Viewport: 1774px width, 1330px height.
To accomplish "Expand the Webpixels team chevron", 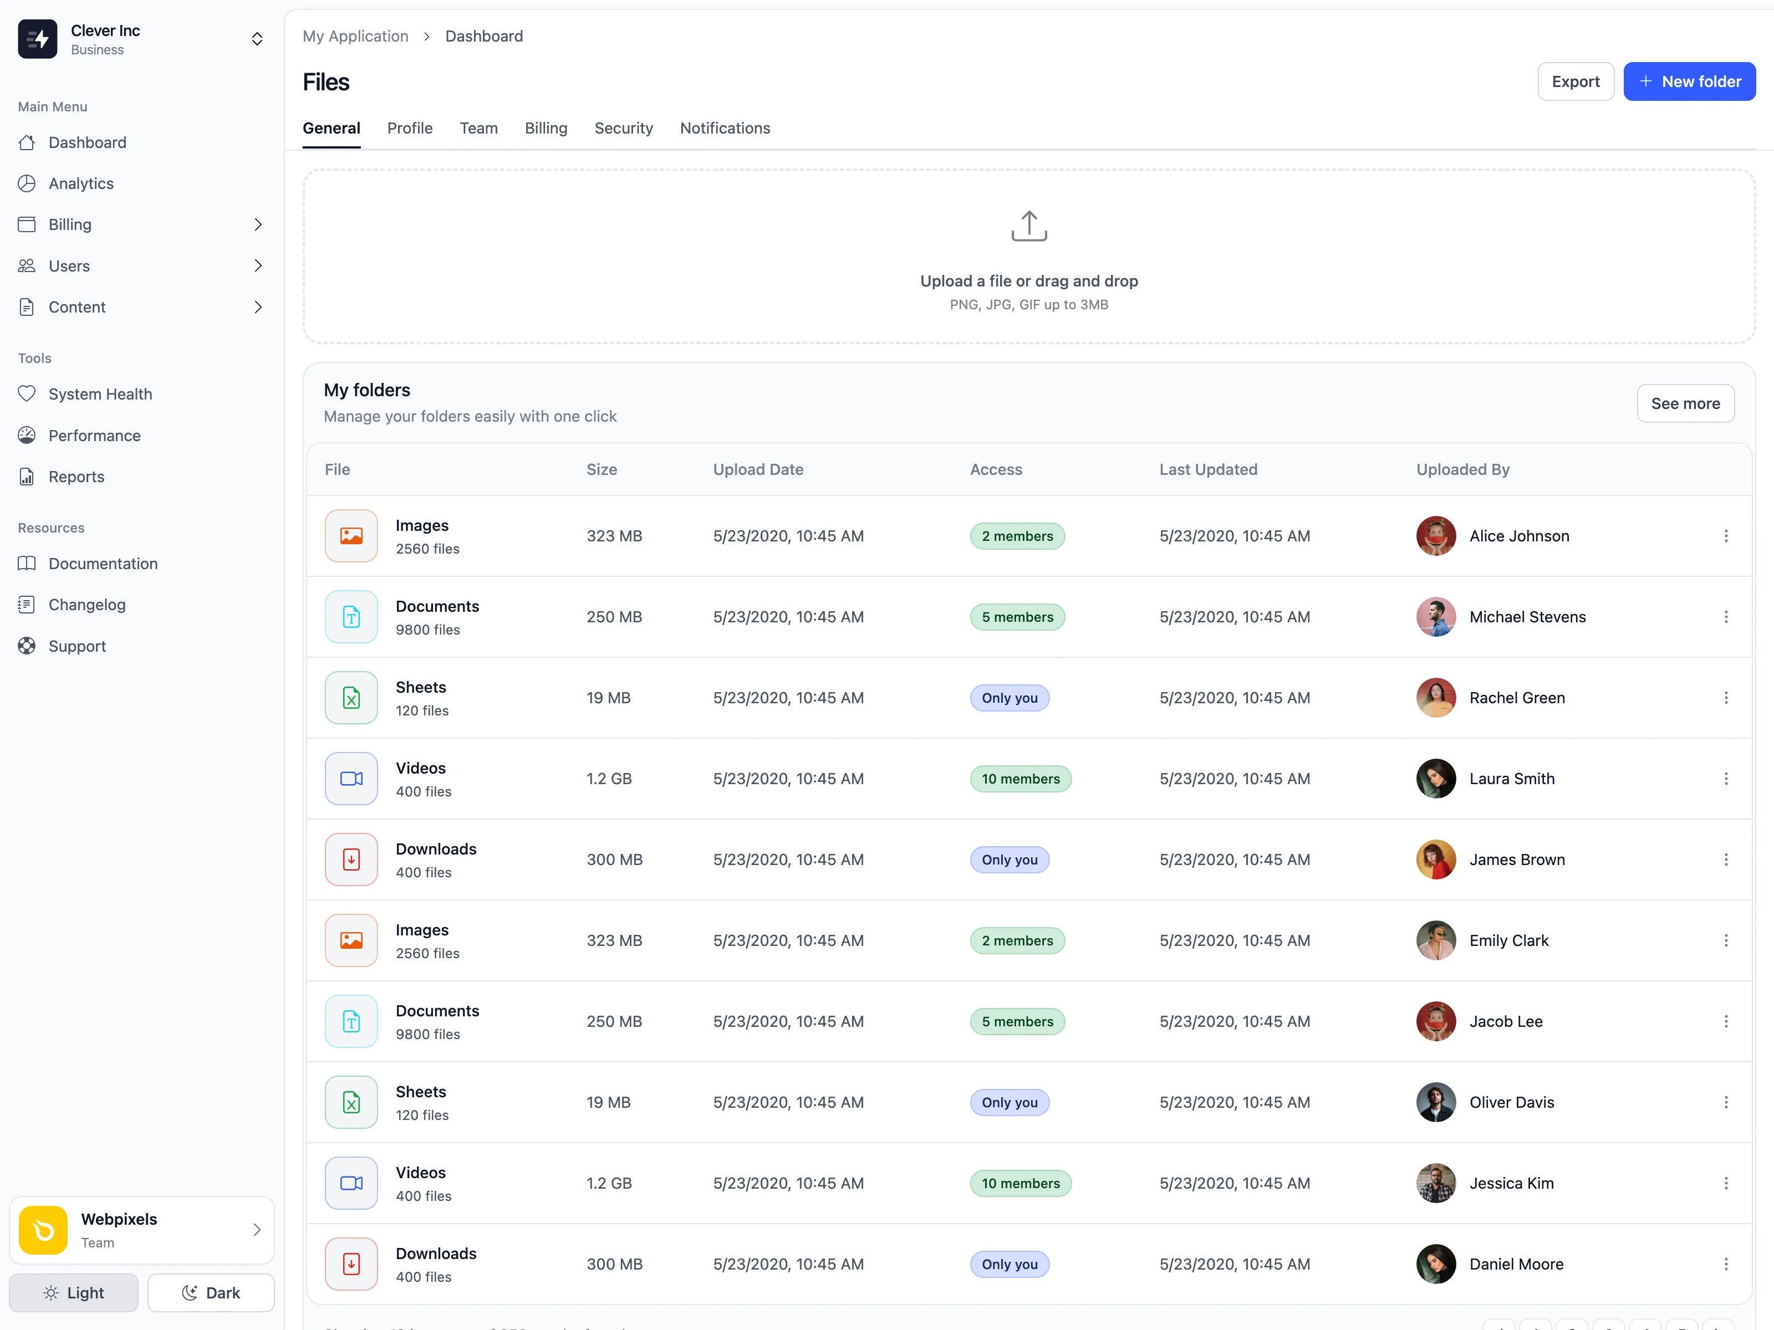I will click(257, 1230).
